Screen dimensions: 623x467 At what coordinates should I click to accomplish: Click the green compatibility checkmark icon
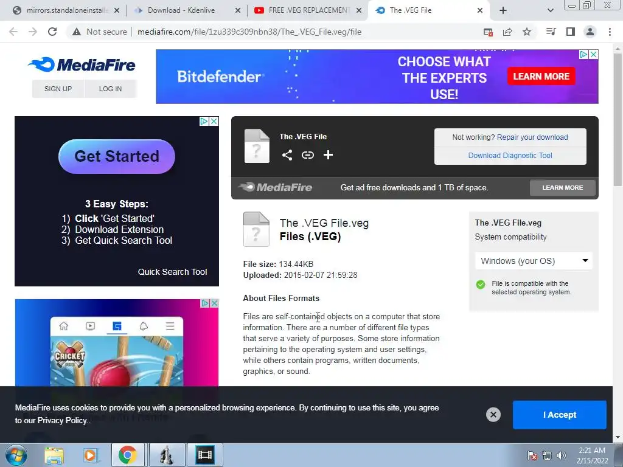(x=481, y=285)
